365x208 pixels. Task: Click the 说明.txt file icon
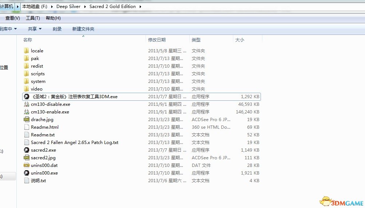click(x=27, y=181)
